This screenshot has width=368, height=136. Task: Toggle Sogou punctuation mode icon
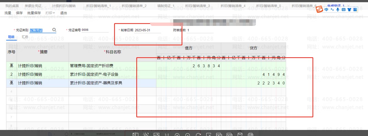pyautogui.click(x=332, y=10)
